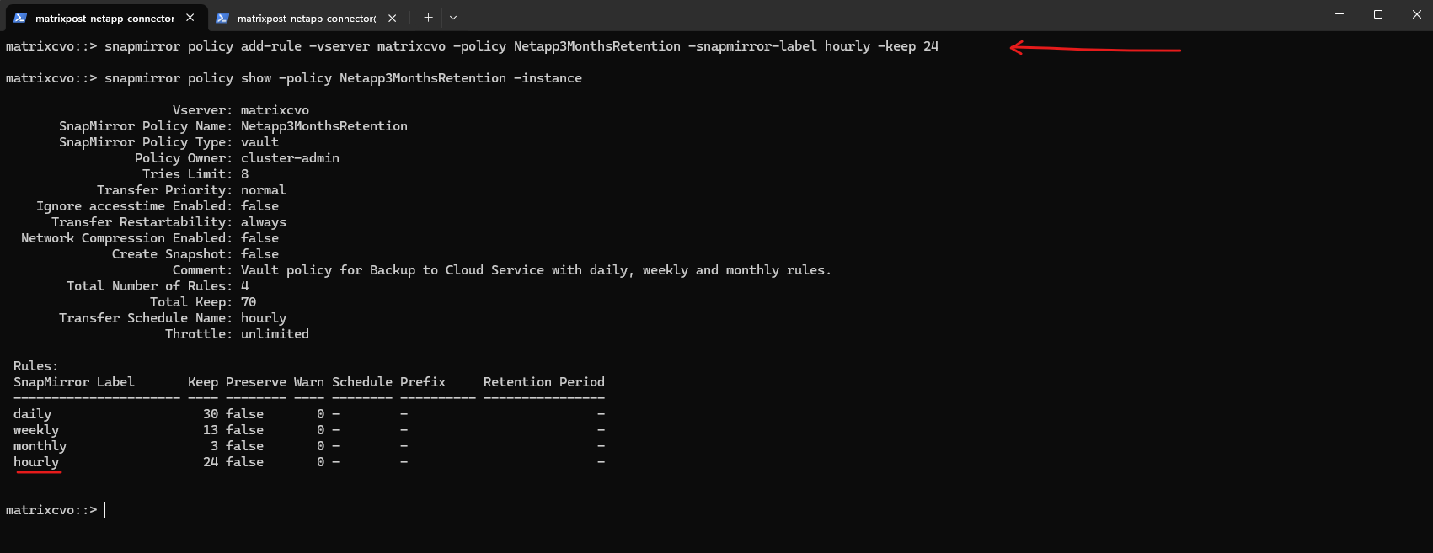
Task: Click the daily rule label in the Rules table
Action: (32, 414)
